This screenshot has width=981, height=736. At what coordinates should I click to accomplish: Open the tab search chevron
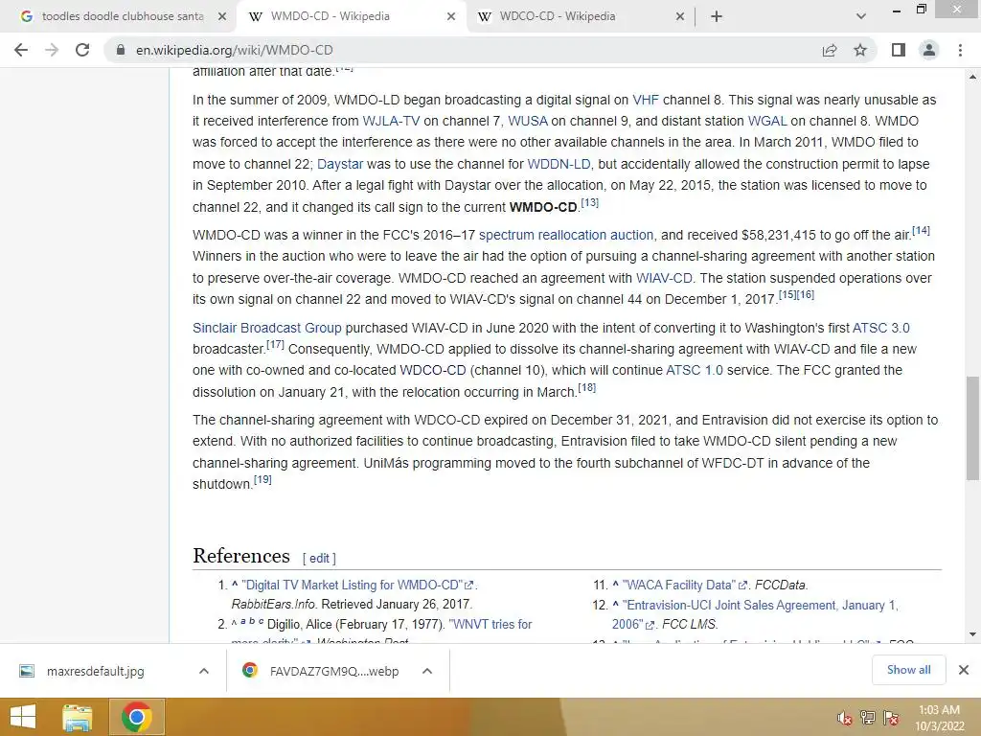point(861,17)
